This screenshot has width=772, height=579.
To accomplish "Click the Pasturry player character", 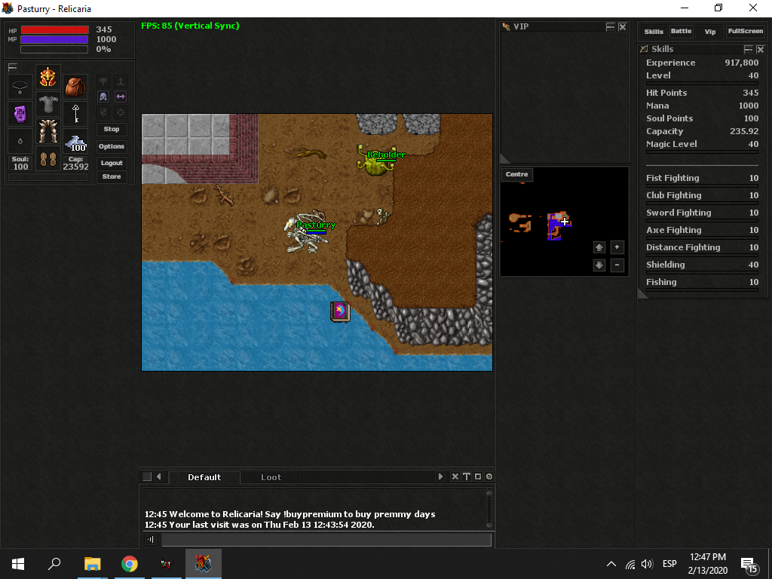I will pyautogui.click(x=306, y=232).
